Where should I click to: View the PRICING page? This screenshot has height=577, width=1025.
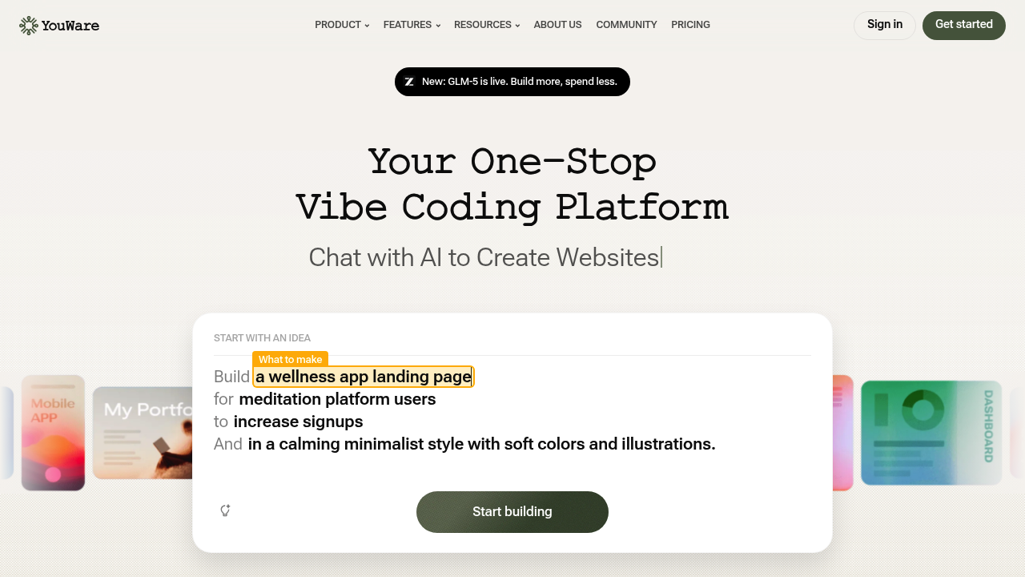(x=690, y=25)
